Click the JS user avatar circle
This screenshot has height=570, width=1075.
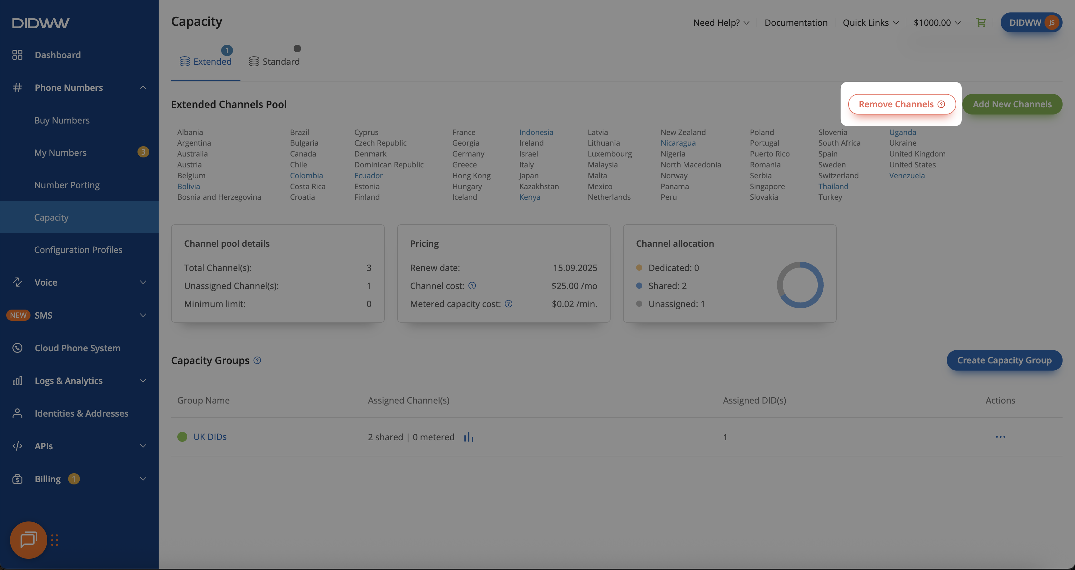tap(1051, 22)
